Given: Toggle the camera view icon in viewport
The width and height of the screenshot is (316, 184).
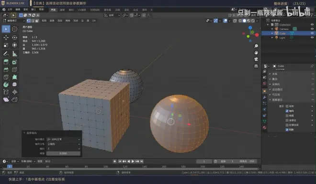Looking at the screenshot, I should pyautogui.click(x=256, y=59).
